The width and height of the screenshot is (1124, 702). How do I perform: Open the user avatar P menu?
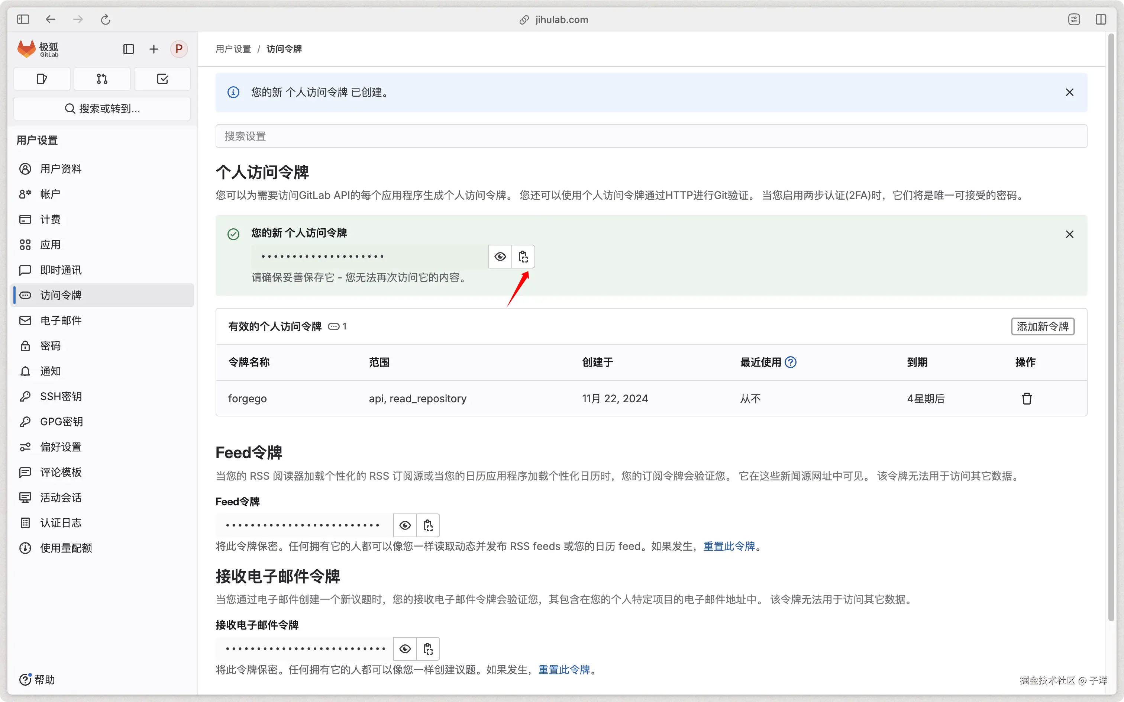click(179, 49)
